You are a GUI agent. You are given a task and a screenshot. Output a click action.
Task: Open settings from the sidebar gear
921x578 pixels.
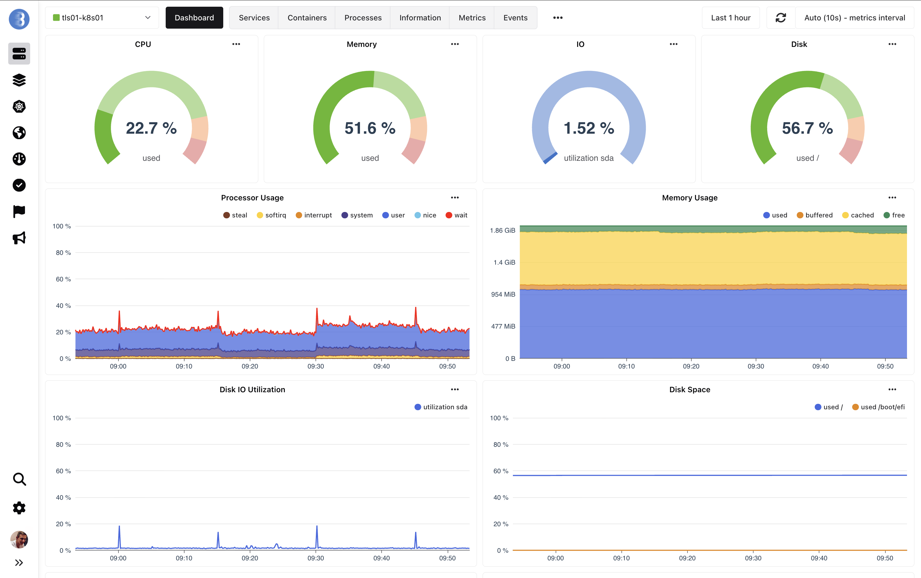(19, 508)
